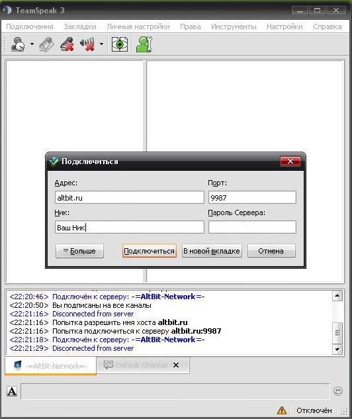Open the contacts manager wrench icon
This screenshot has height=419, width=352.
(x=144, y=44)
